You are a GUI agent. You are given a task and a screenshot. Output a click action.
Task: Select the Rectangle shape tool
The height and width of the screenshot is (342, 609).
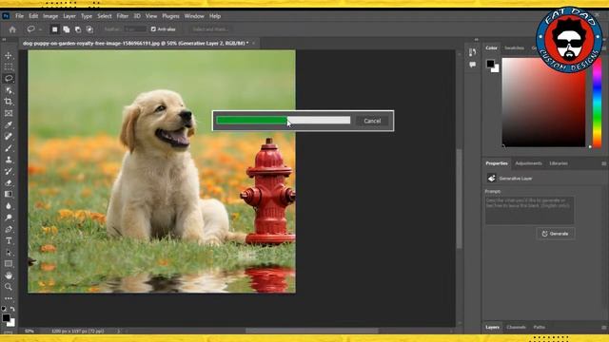(x=9, y=264)
